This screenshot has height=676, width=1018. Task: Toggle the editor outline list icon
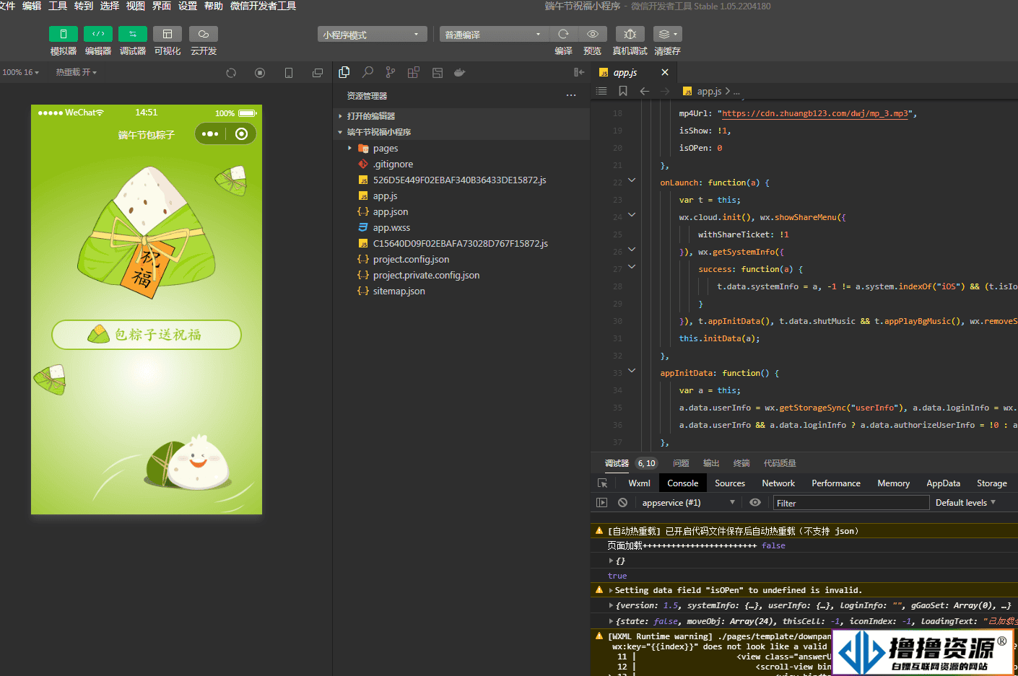click(601, 91)
